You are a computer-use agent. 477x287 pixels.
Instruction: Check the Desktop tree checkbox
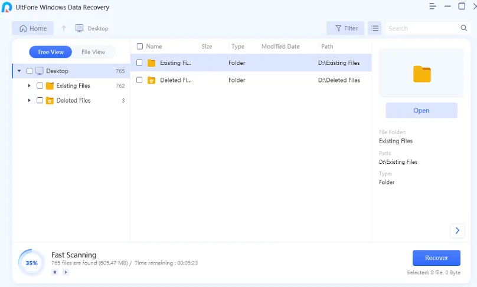(x=30, y=71)
